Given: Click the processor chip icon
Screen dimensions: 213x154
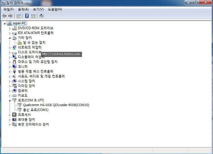Looking at the screenshot, I should pos(14,115).
